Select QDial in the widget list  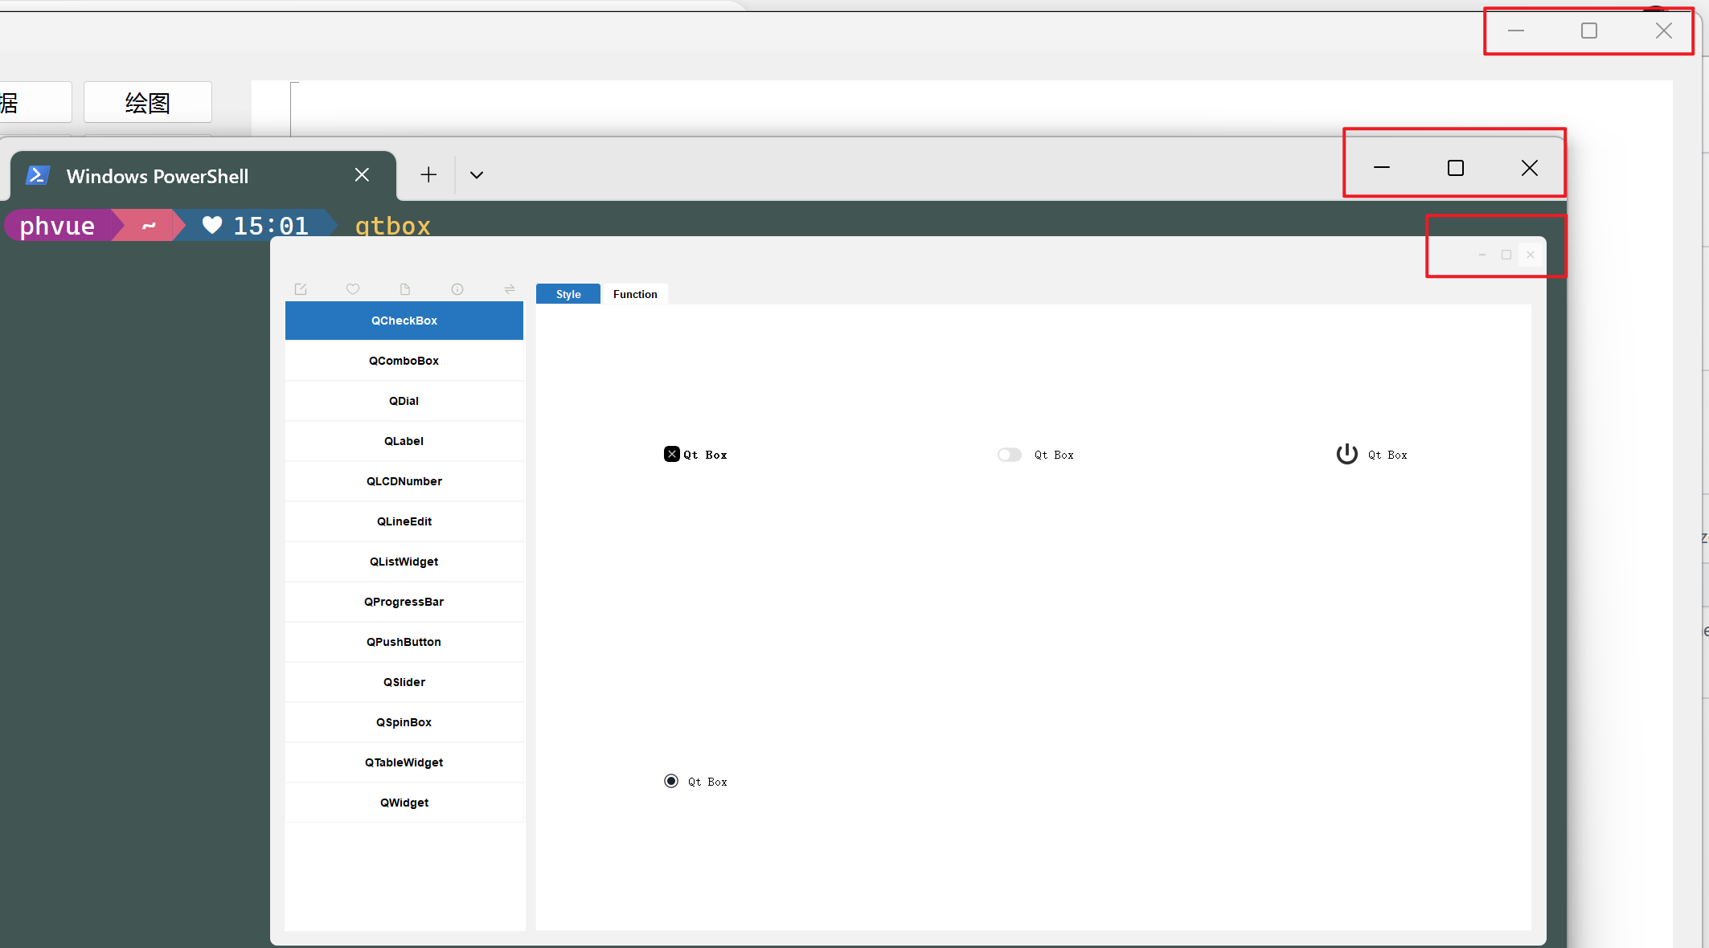click(x=404, y=400)
